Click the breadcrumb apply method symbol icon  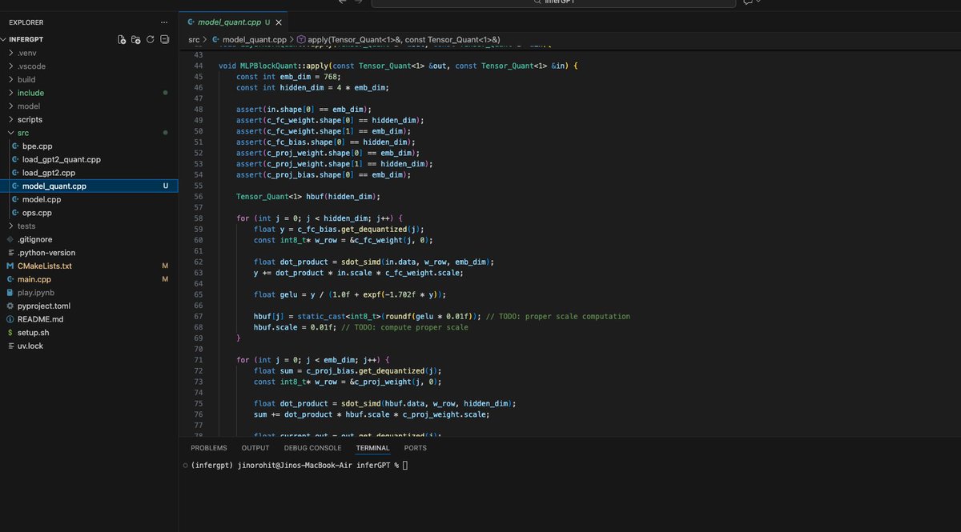click(x=301, y=39)
